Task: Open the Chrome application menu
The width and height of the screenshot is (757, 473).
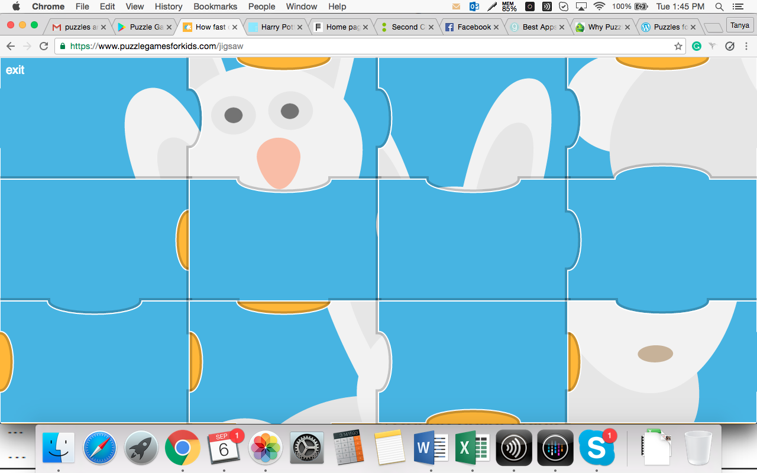Action: (x=48, y=7)
